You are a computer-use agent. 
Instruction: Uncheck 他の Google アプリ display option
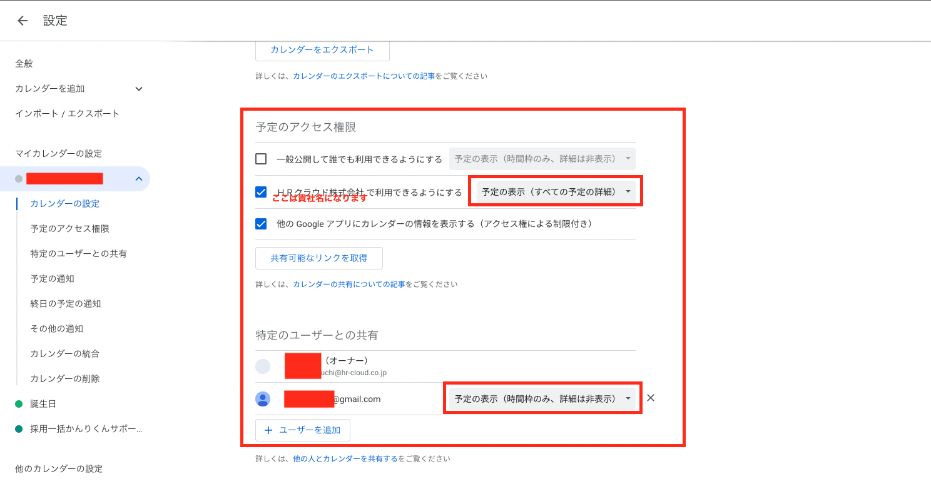pos(261,223)
